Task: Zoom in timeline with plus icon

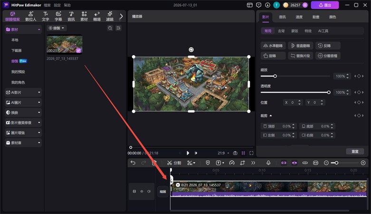Action: click(363, 163)
